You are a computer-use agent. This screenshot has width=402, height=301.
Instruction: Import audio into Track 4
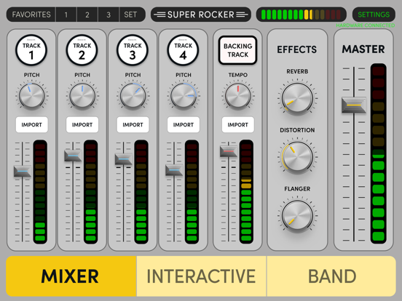[184, 124]
